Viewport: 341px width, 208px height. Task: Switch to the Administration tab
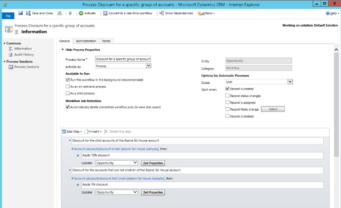pyautogui.click(x=86, y=41)
